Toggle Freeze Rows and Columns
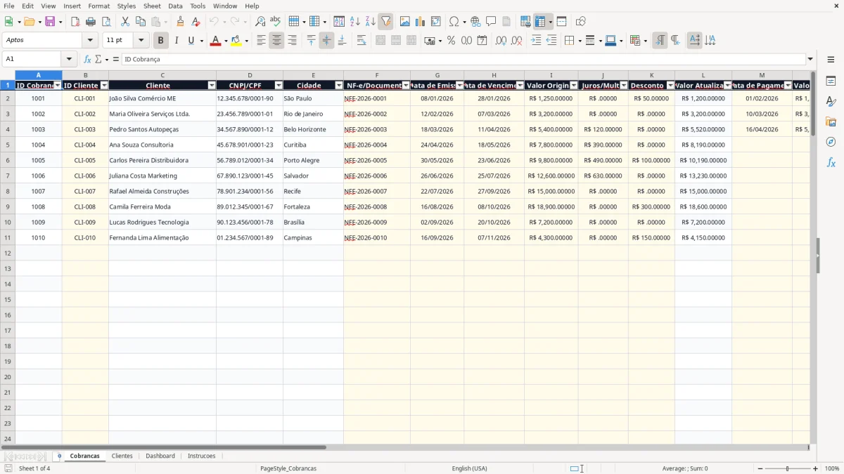Screen dimensions: 844x474 click(x=540, y=22)
